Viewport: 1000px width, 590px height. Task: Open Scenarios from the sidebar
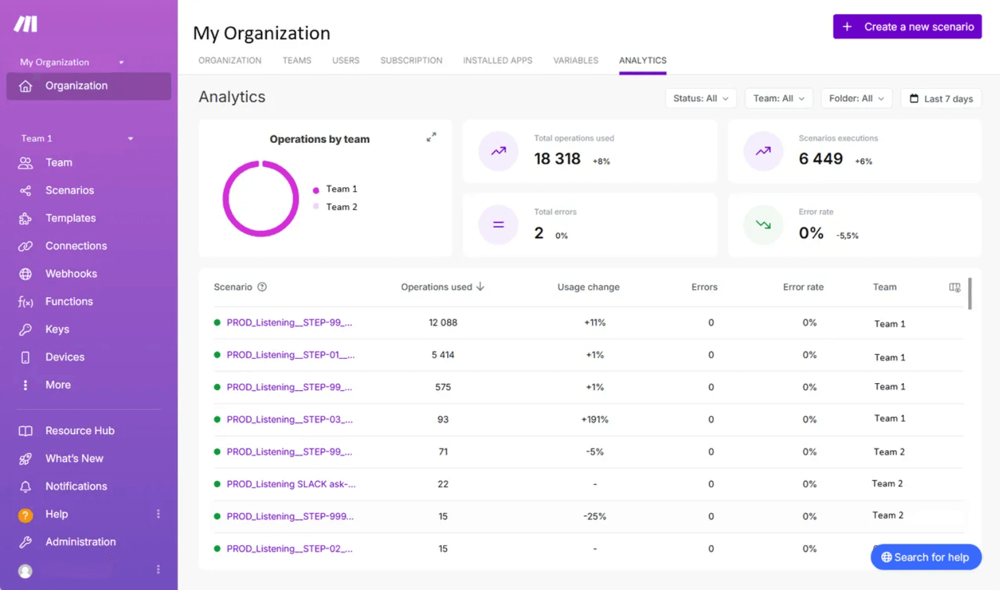pos(69,190)
